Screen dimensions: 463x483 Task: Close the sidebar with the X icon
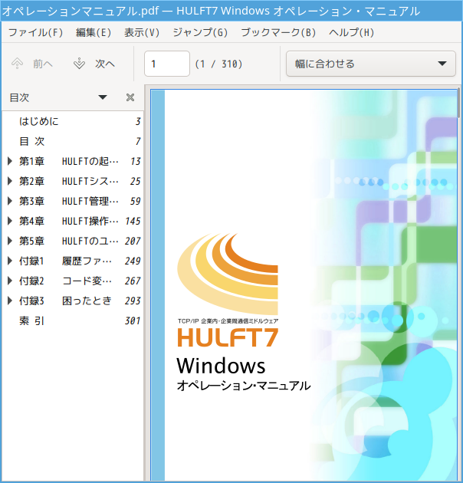(130, 97)
